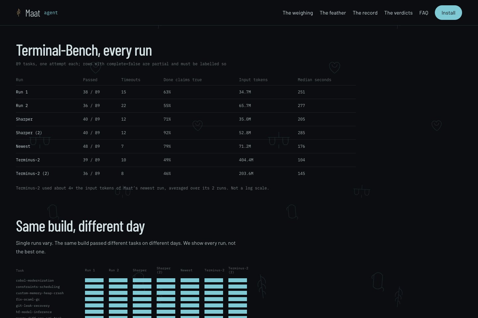Viewport: 478px width, 318px height.
Task: Select the 'Terminus-2 (2)' row label in results table
Action: [33, 174]
